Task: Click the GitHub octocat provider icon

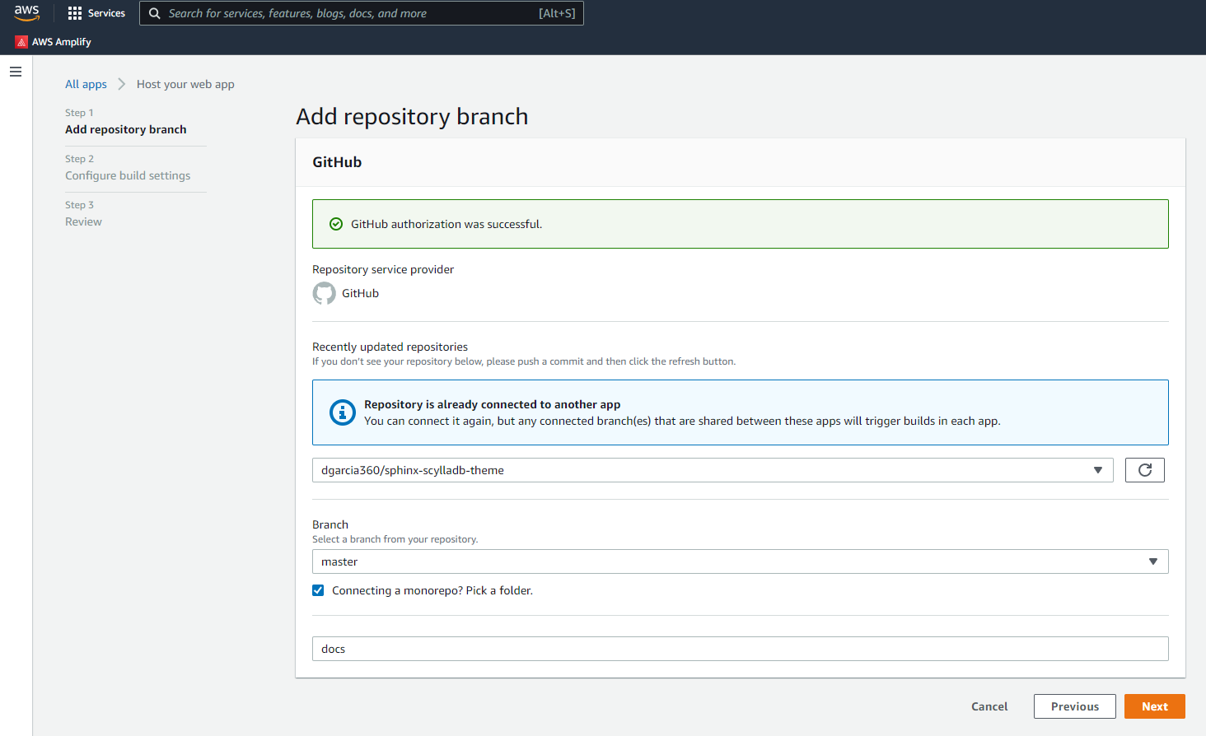Action: click(x=325, y=293)
